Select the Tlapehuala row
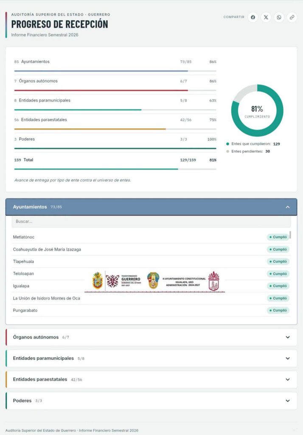This screenshot has width=303, height=435. coord(151,262)
